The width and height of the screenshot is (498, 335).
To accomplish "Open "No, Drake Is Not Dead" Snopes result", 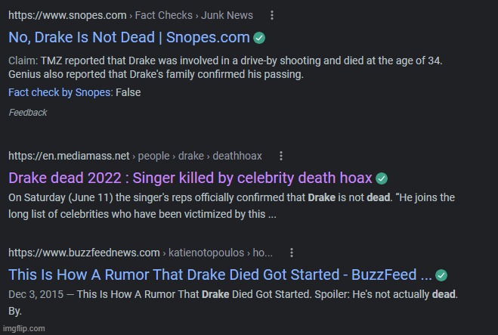I will click(129, 38).
